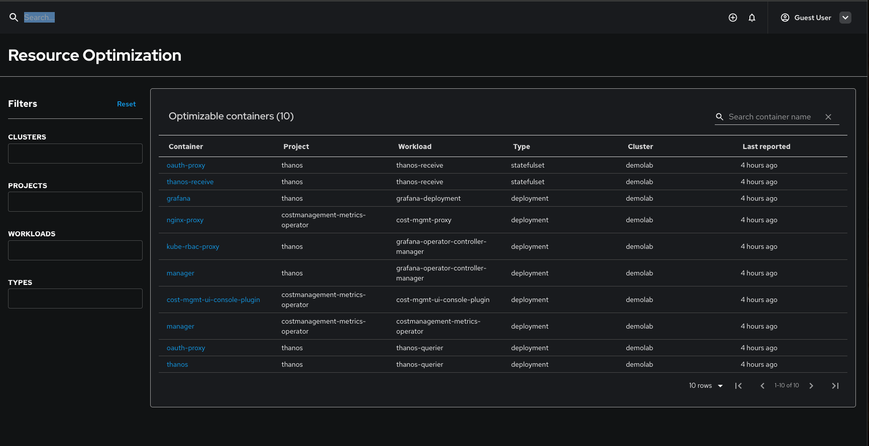Clear the container name search
Viewport: 869px width, 446px height.
pyautogui.click(x=828, y=117)
